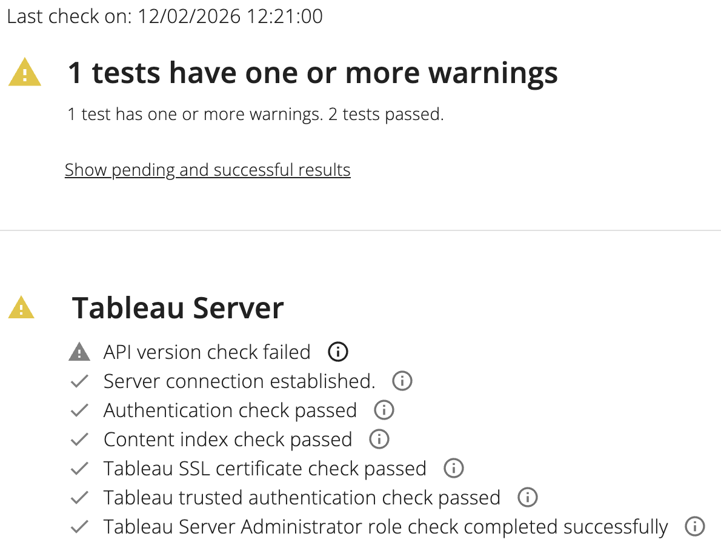Click the API version check failed text

point(207,352)
